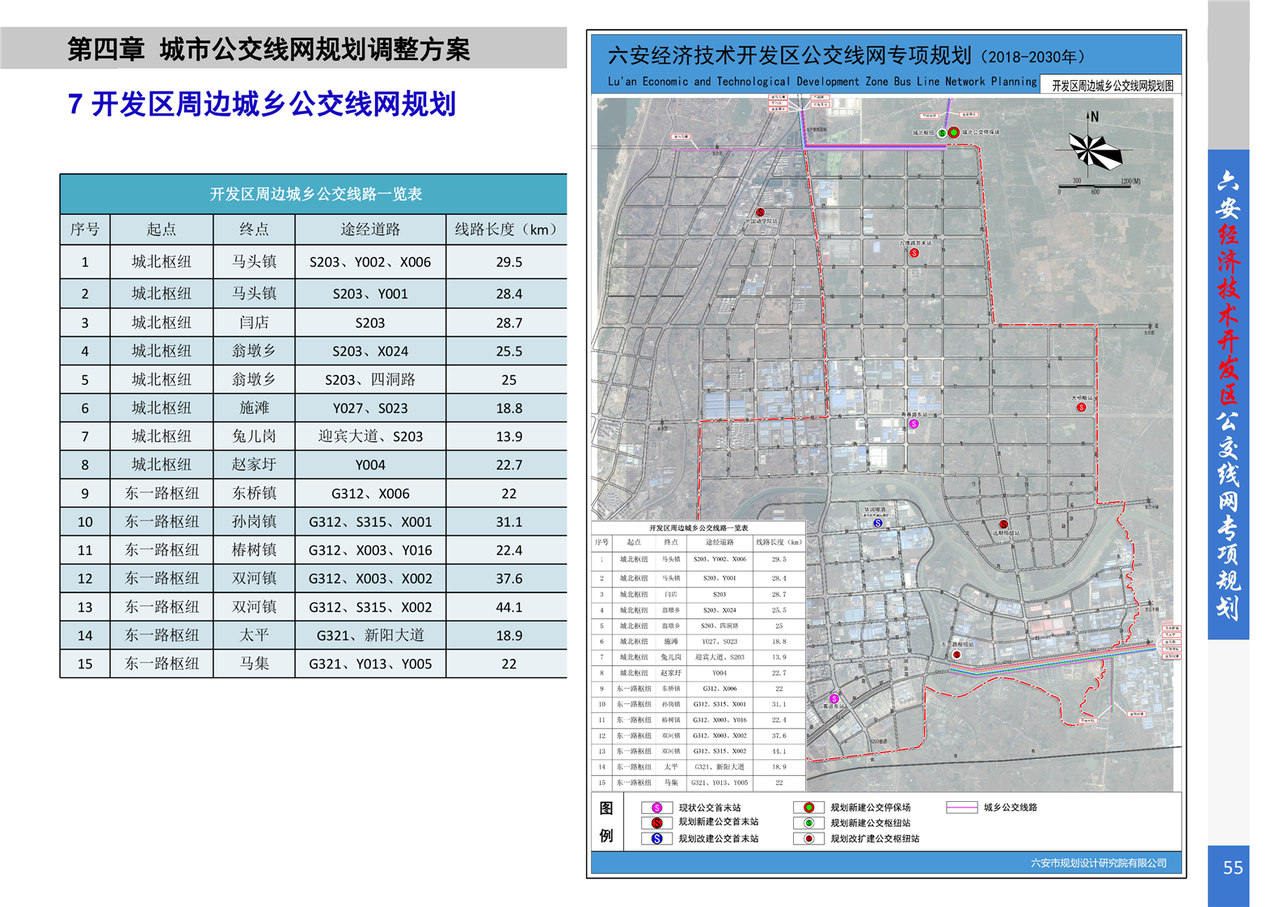Click the large table title 开发区周边城乡公交线路一览表
This screenshot has height=907, width=1283.
coord(315,194)
